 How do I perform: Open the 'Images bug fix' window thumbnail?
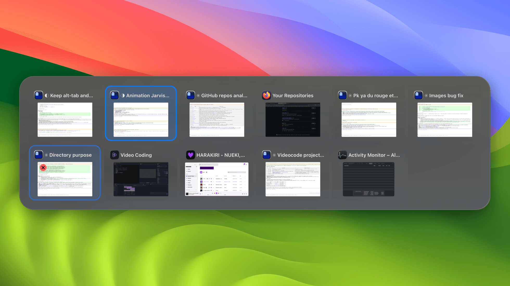click(x=445, y=120)
